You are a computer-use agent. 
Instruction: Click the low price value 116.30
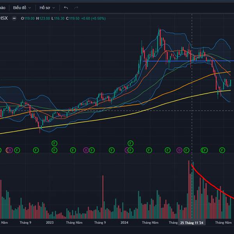pyautogui.click(x=59, y=18)
